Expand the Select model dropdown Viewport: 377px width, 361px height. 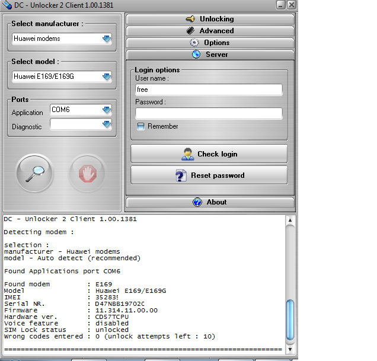[x=107, y=76]
